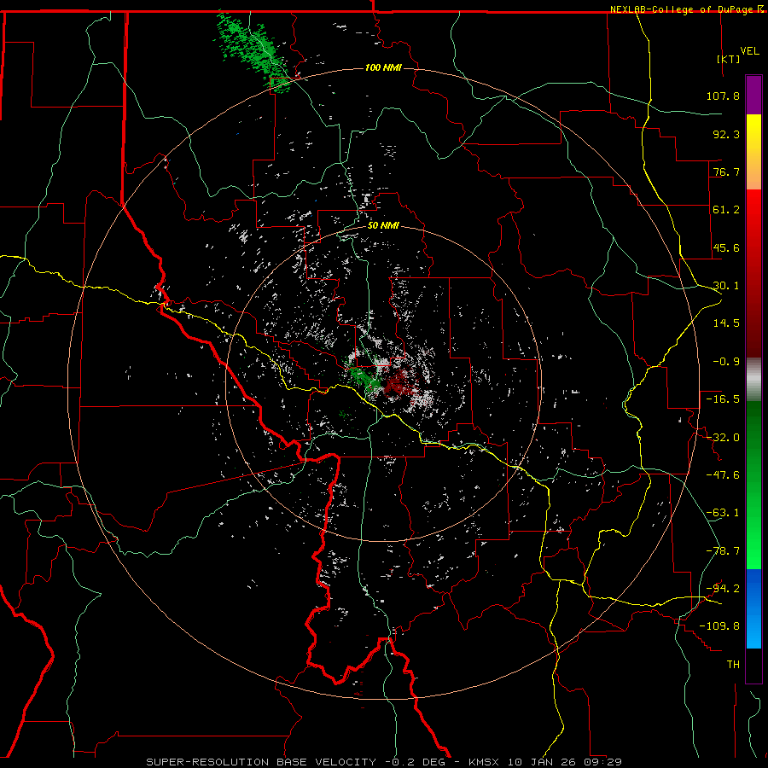Click the 100 NMI range ring label
This screenshot has height=768, width=768.
383,67
